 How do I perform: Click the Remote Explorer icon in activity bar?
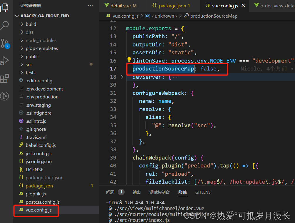5,96
